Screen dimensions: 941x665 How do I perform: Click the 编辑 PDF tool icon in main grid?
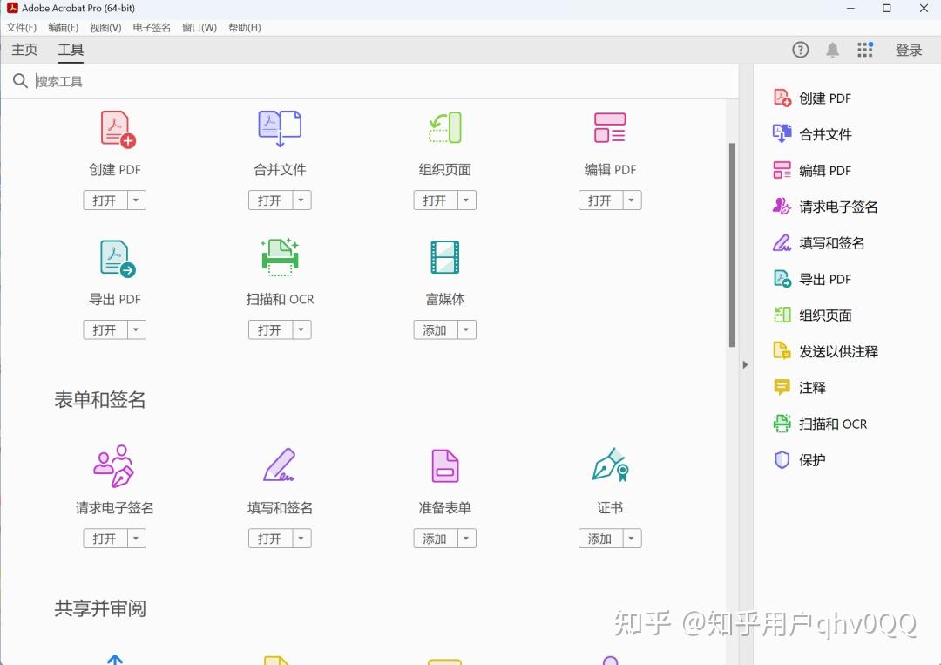click(x=610, y=128)
